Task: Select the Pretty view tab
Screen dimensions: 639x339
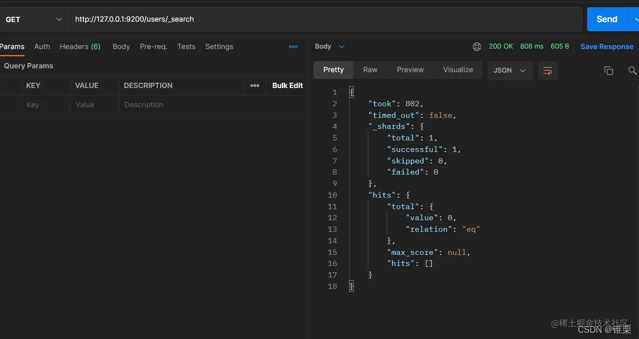Action: click(x=333, y=70)
